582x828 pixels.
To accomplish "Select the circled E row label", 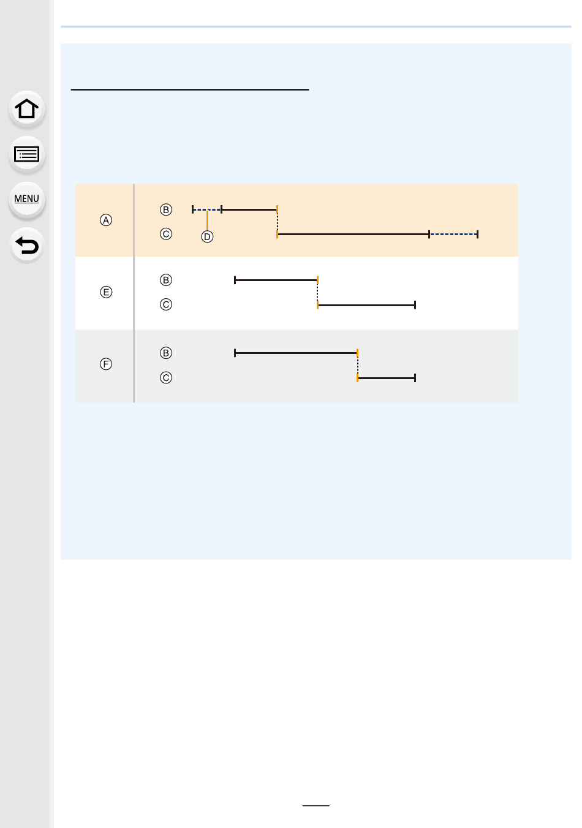I will (x=106, y=292).
